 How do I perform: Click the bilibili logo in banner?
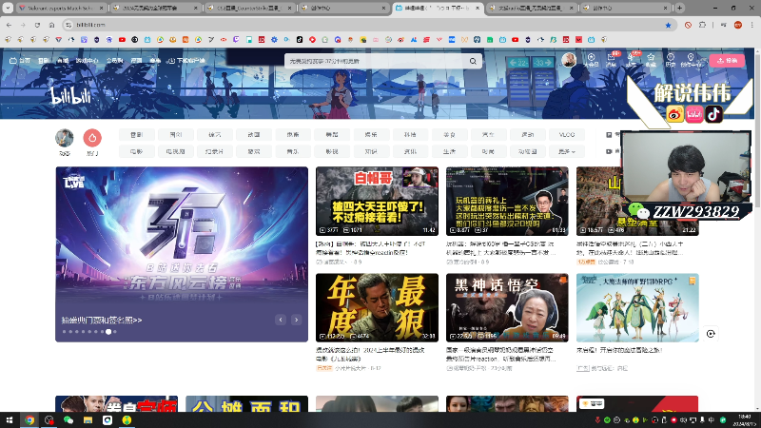point(70,96)
